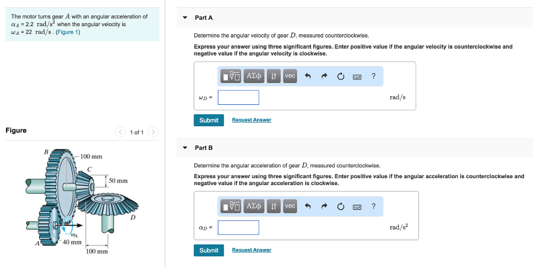Image resolution: width=548 pixels, height=268 pixels.
Task: Submit the Part A answer
Action: click(209, 120)
